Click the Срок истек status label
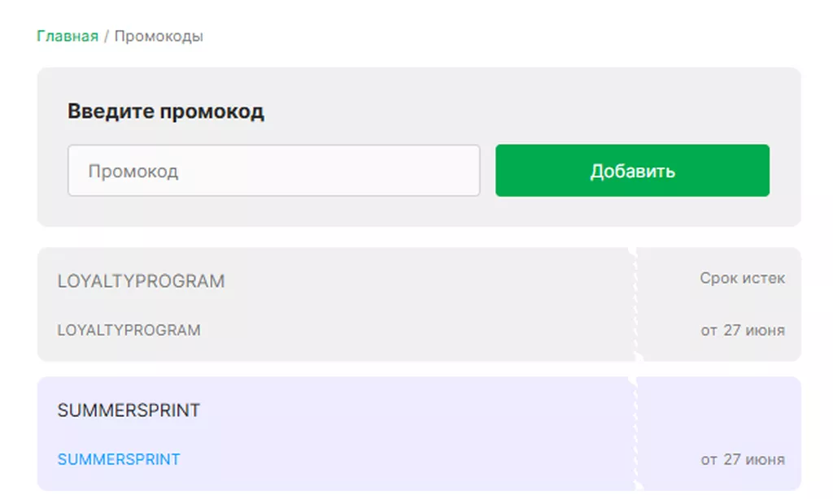The image size is (833, 499). click(742, 278)
